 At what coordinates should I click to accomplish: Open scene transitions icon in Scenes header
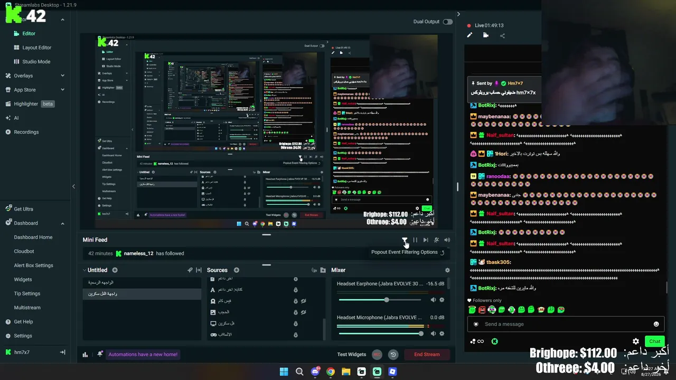pyautogui.click(x=190, y=270)
